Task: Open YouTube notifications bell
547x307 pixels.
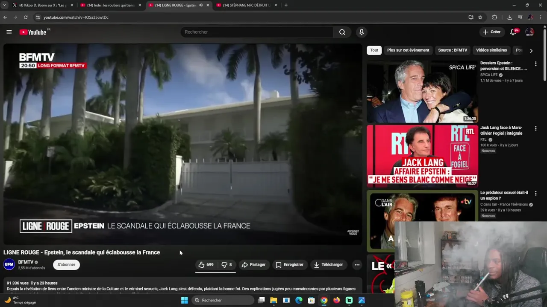Action: click(x=514, y=32)
